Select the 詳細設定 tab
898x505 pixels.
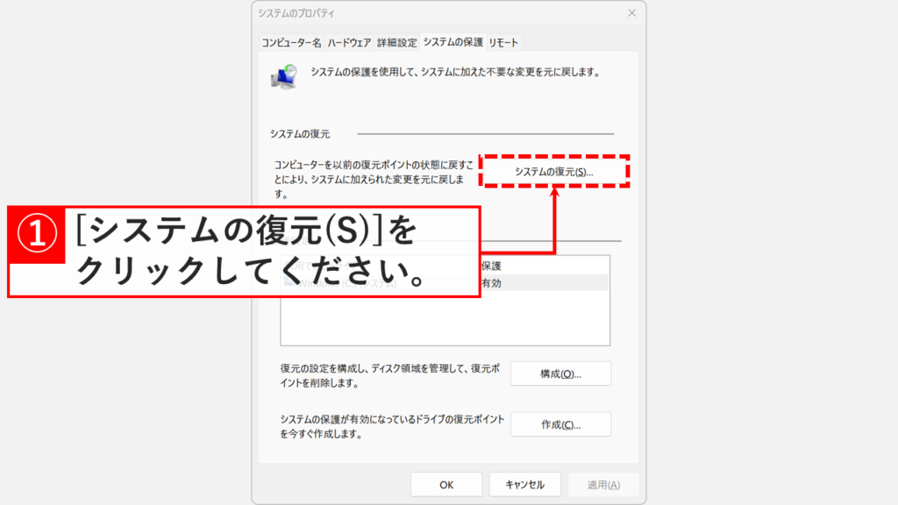tap(396, 41)
